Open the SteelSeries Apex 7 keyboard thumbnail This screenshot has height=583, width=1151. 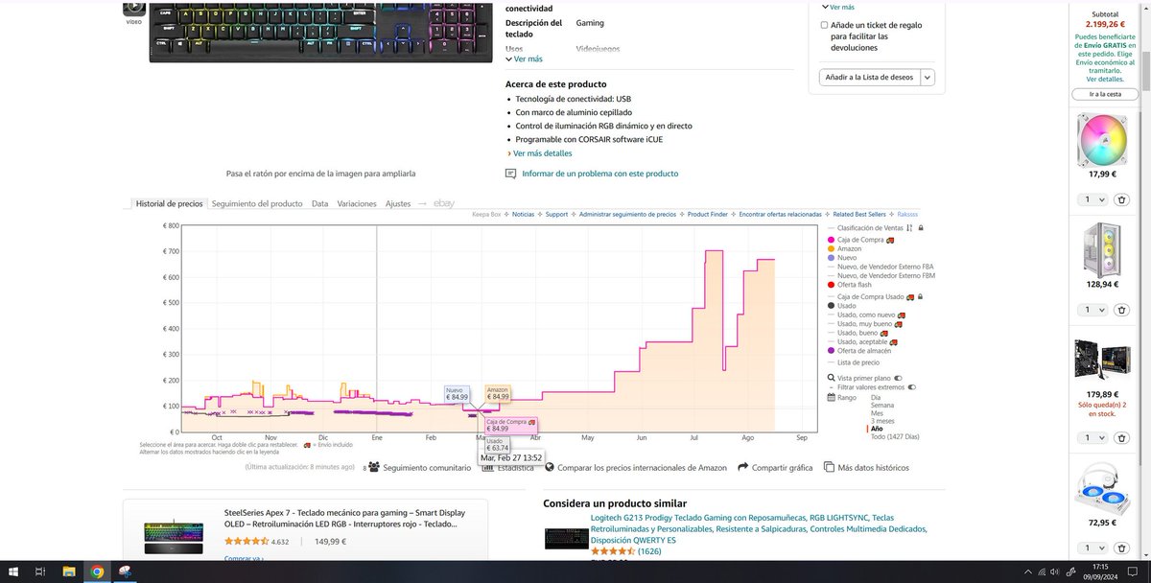[x=174, y=534]
